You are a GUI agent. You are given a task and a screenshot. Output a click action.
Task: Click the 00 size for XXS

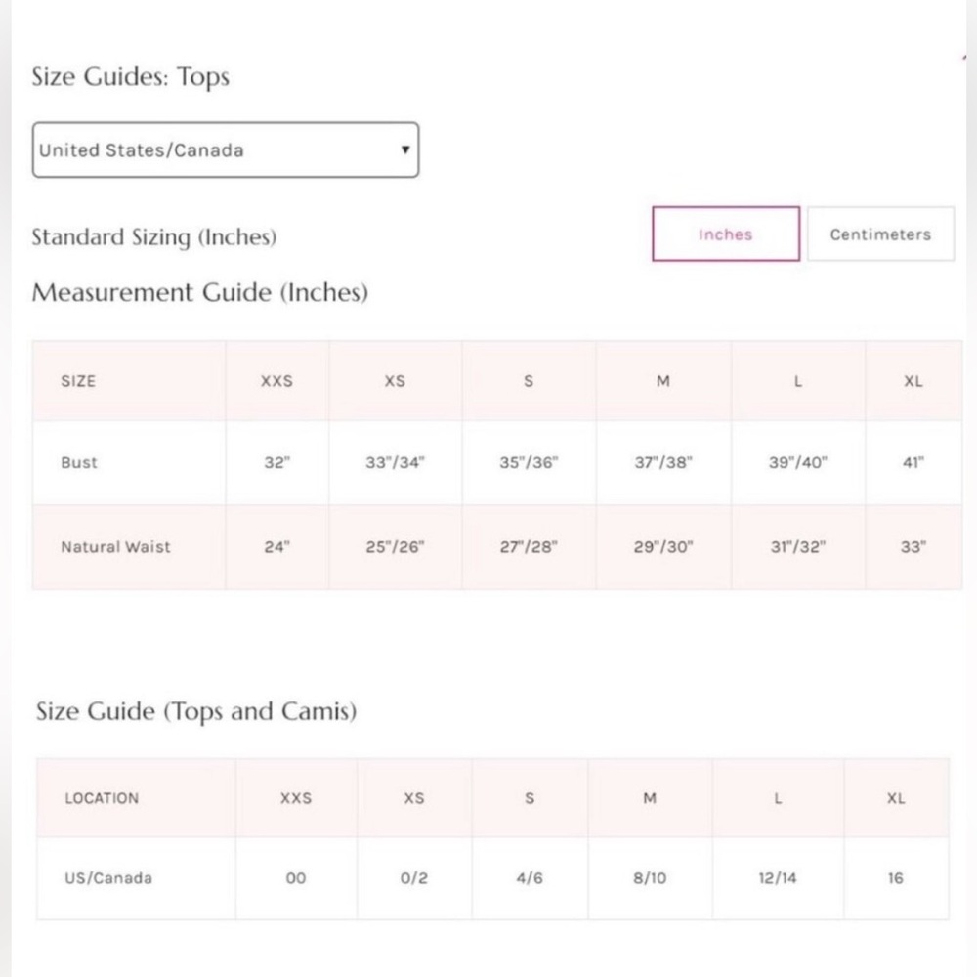[x=296, y=878]
